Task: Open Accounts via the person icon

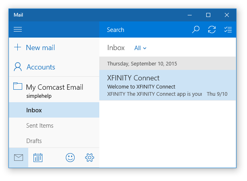Action: tap(18, 67)
